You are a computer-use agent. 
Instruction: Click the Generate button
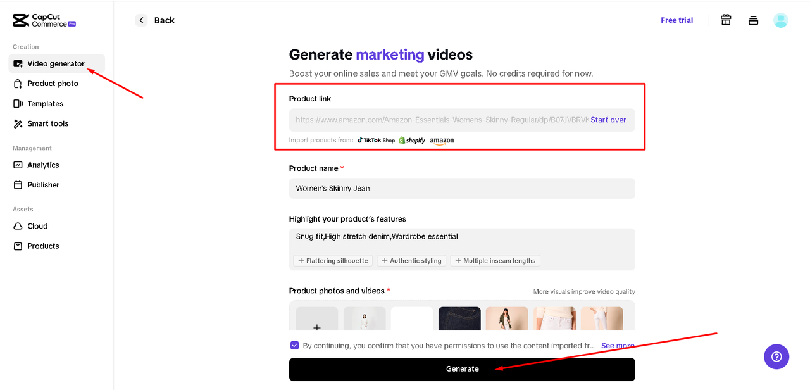462,369
